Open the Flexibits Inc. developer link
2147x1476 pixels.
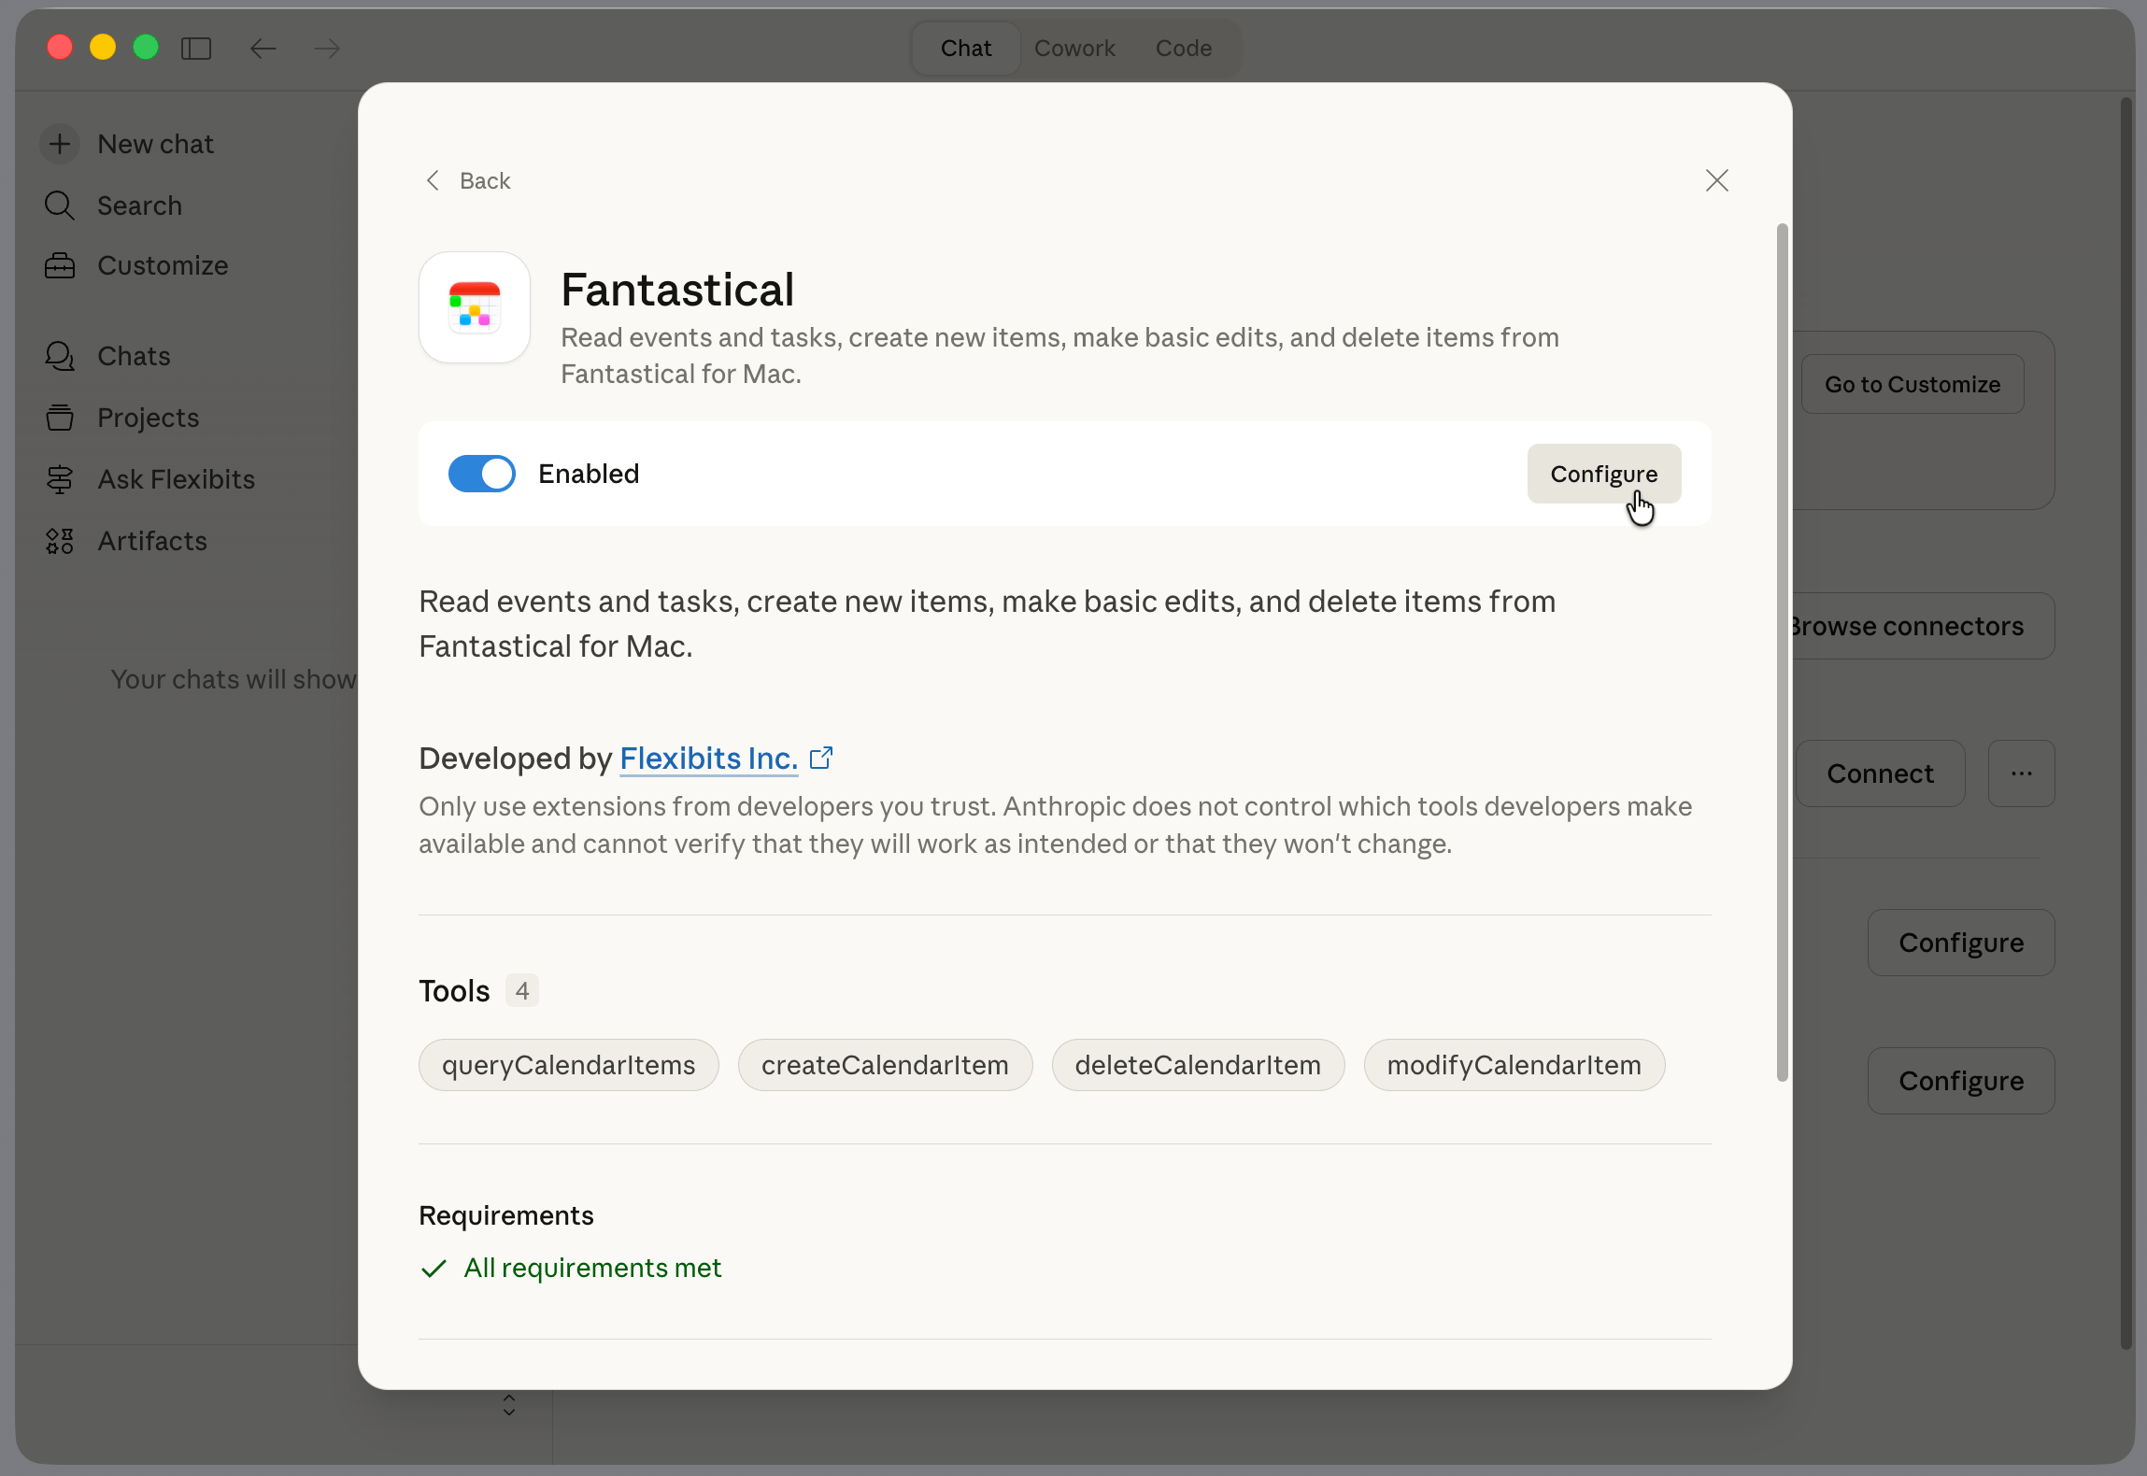[708, 759]
